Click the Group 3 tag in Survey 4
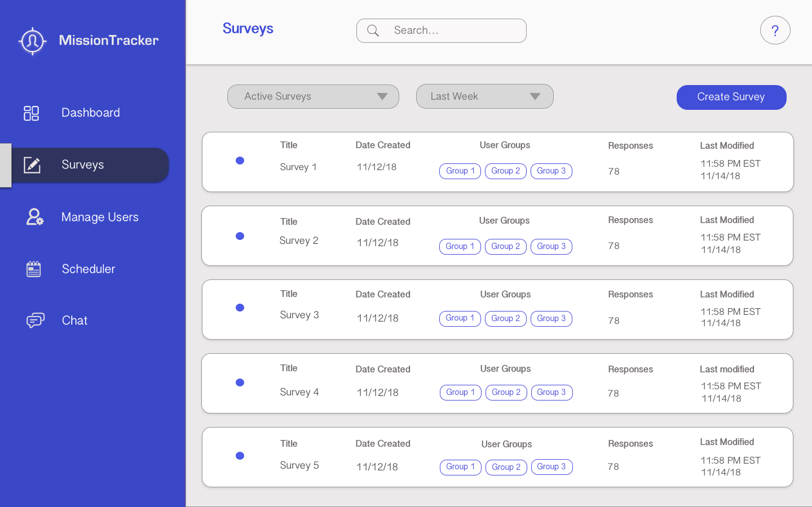812x507 pixels. coord(551,393)
